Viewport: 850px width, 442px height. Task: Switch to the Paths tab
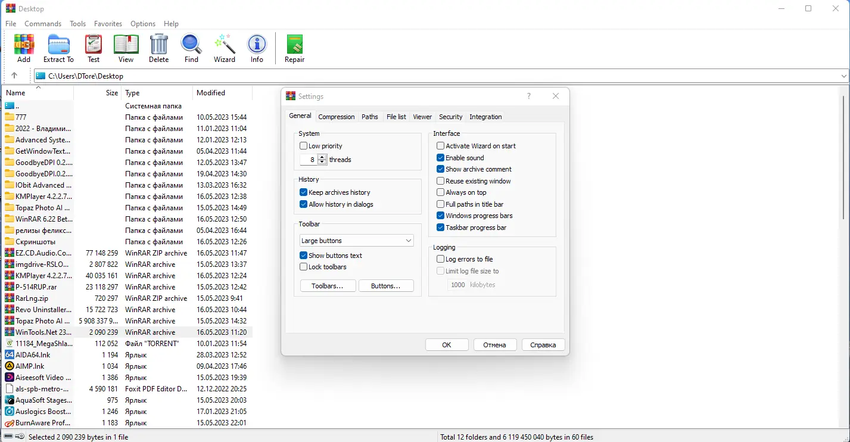pyautogui.click(x=370, y=117)
